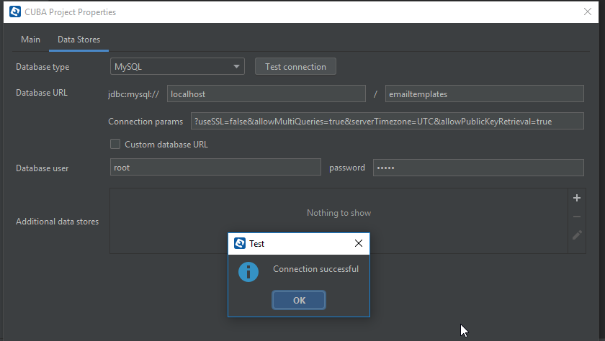The height and width of the screenshot is (341, 605).
Task: Open the Database type MySQL dropdown
Action: 178,67
